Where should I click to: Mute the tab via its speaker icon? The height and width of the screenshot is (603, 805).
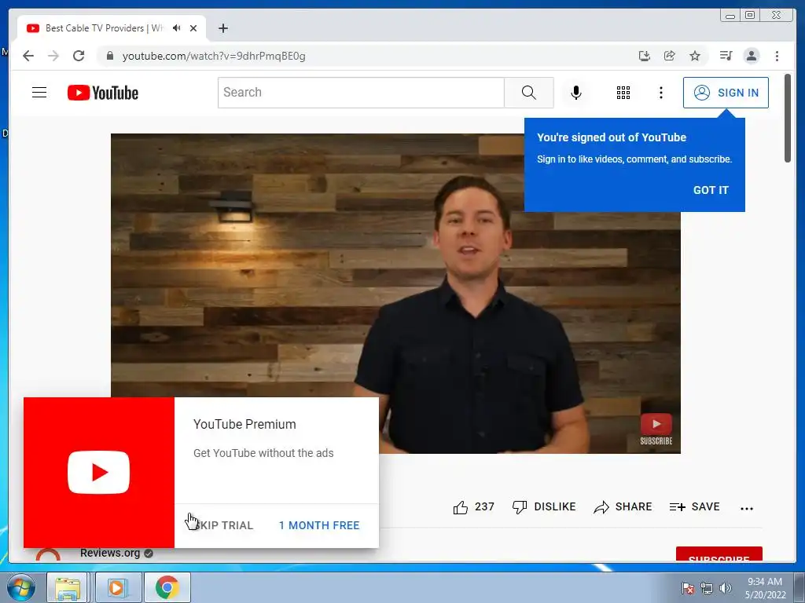tap(177, 28)
